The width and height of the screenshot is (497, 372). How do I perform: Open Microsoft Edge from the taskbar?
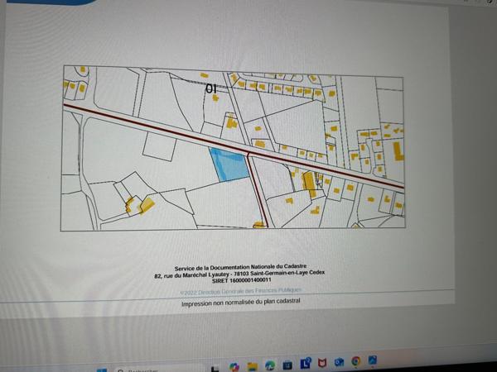coord(270,365)
